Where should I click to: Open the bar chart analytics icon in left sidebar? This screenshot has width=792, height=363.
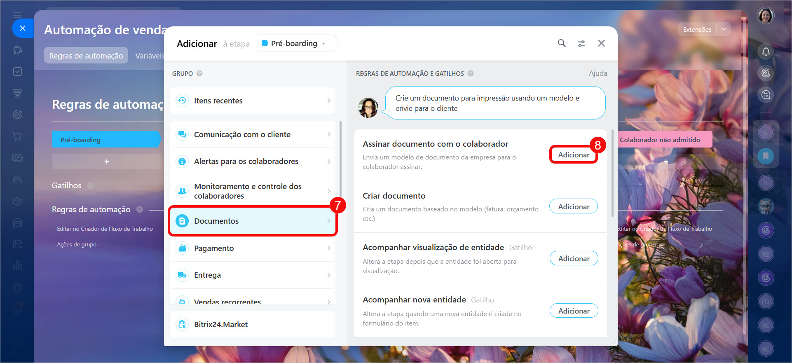(x=17, y=265)
